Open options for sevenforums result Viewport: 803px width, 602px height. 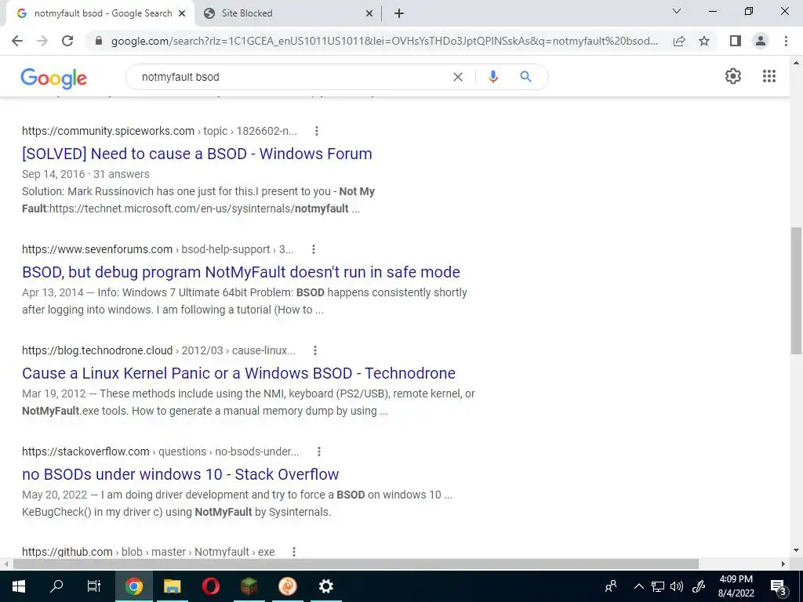point(314,249)
